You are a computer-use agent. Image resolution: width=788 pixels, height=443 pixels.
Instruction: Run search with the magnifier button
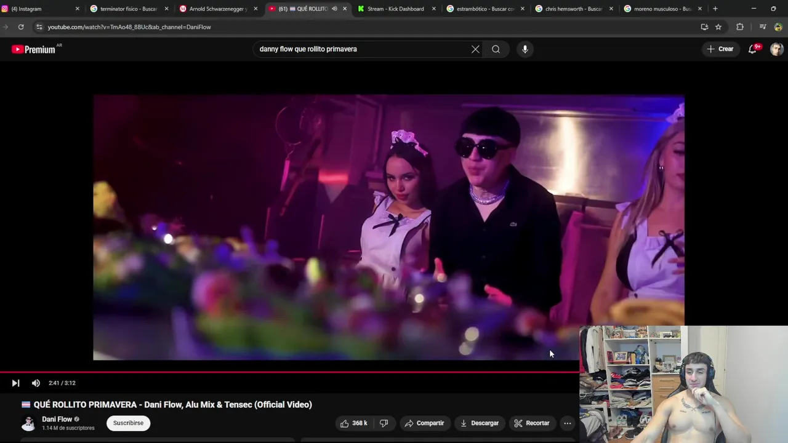click(496, 49)
